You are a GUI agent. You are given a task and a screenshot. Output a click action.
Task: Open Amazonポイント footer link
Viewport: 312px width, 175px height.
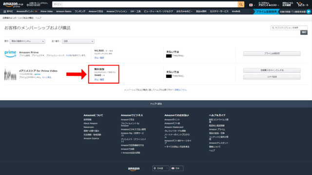(172, 120)
